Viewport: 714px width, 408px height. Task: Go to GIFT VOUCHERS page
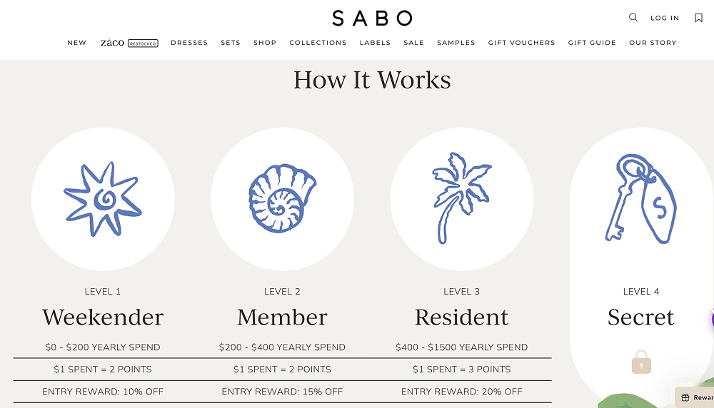(x=521, y=43)
